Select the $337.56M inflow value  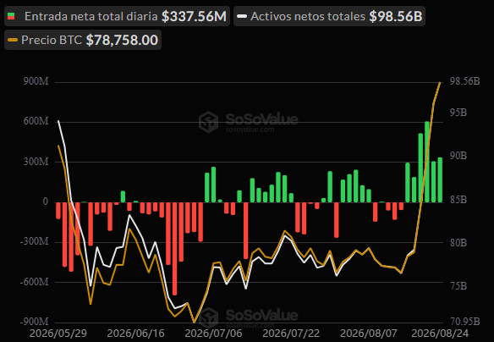(x=194, y=16)
